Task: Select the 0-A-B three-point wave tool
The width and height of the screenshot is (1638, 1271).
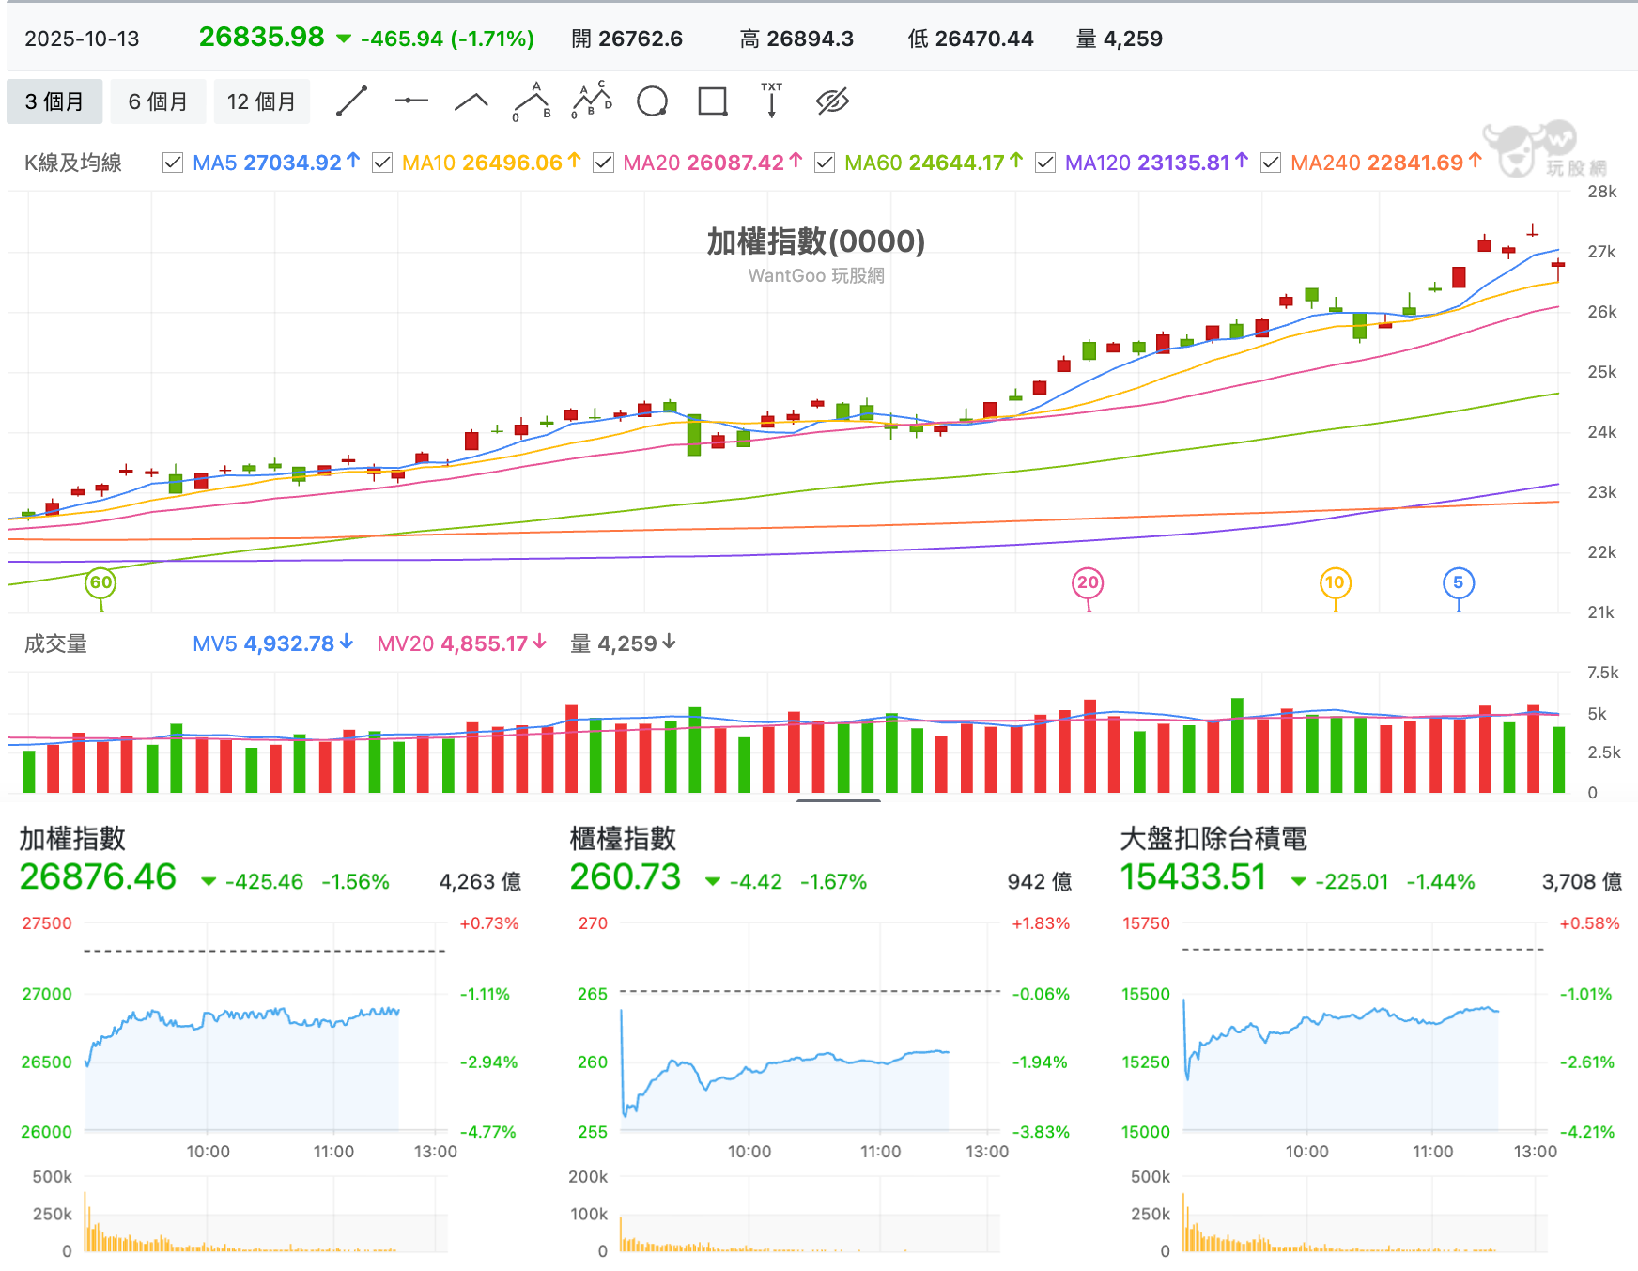Action: 532,101
